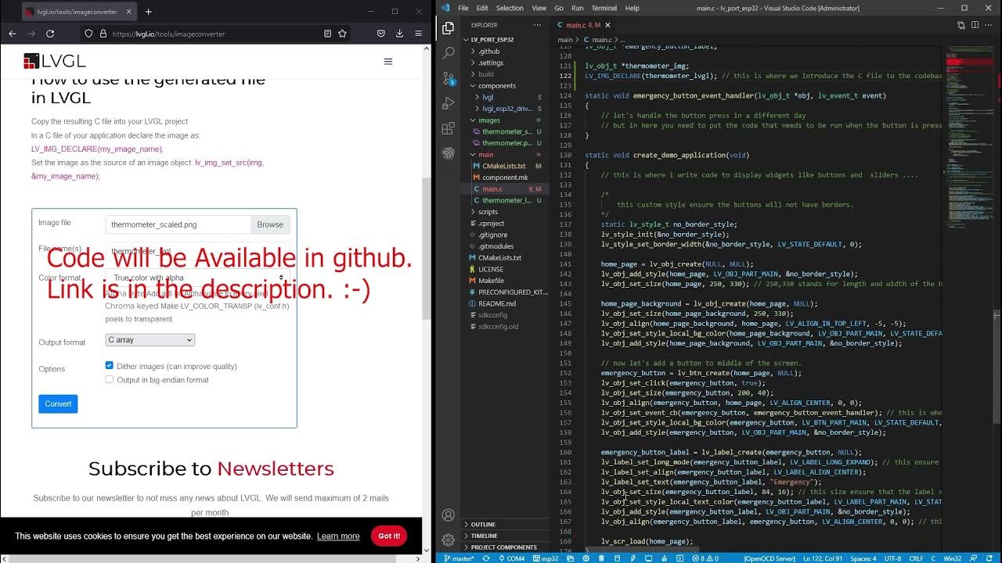
Task: Open the Terminal menu in VS Code
Action: pos(604,8)
